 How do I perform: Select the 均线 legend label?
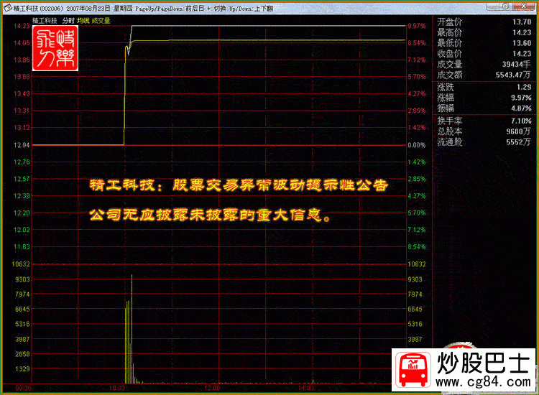point(83,21)
